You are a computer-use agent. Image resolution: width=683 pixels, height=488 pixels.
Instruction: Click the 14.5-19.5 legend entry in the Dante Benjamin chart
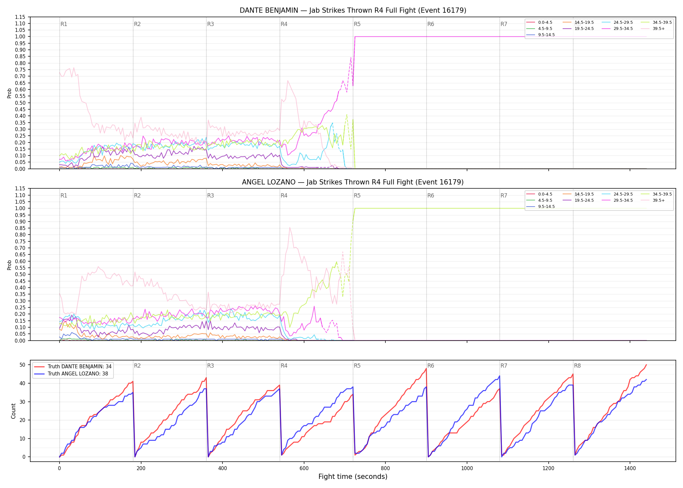(x=578, y=22)
